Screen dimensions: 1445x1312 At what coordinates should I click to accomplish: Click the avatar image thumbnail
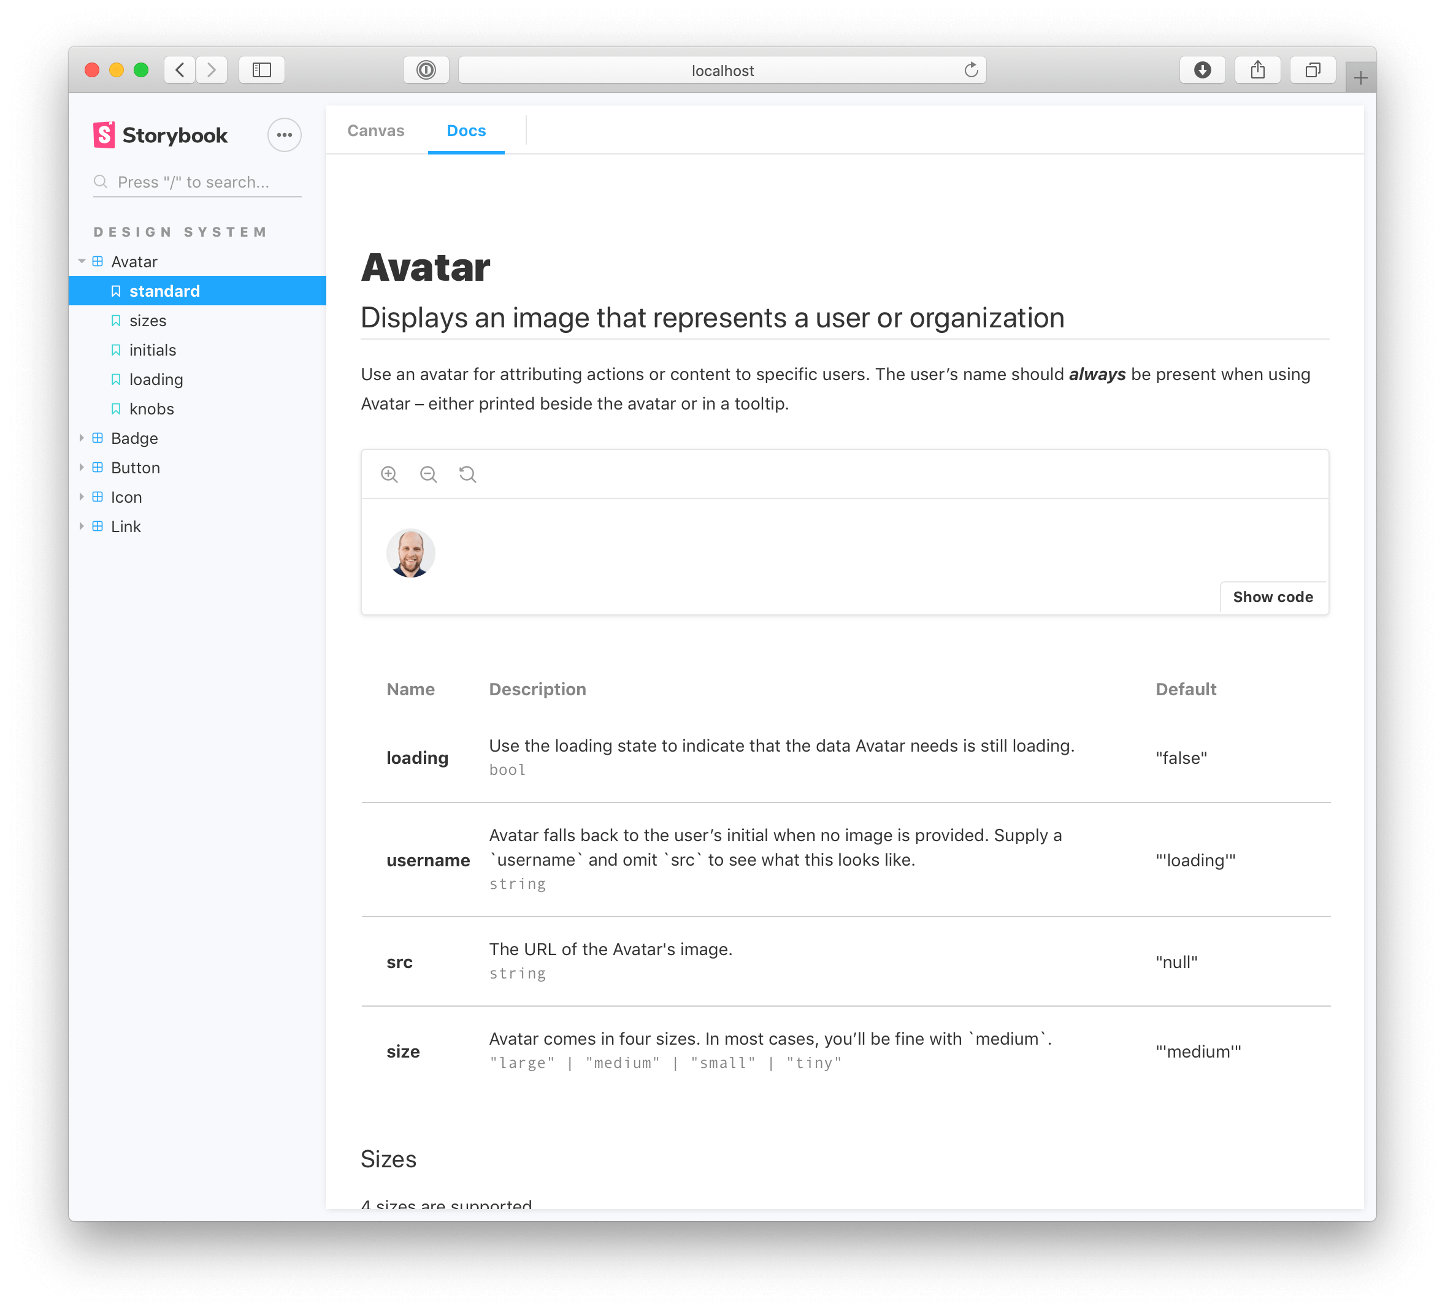point(410,554)
